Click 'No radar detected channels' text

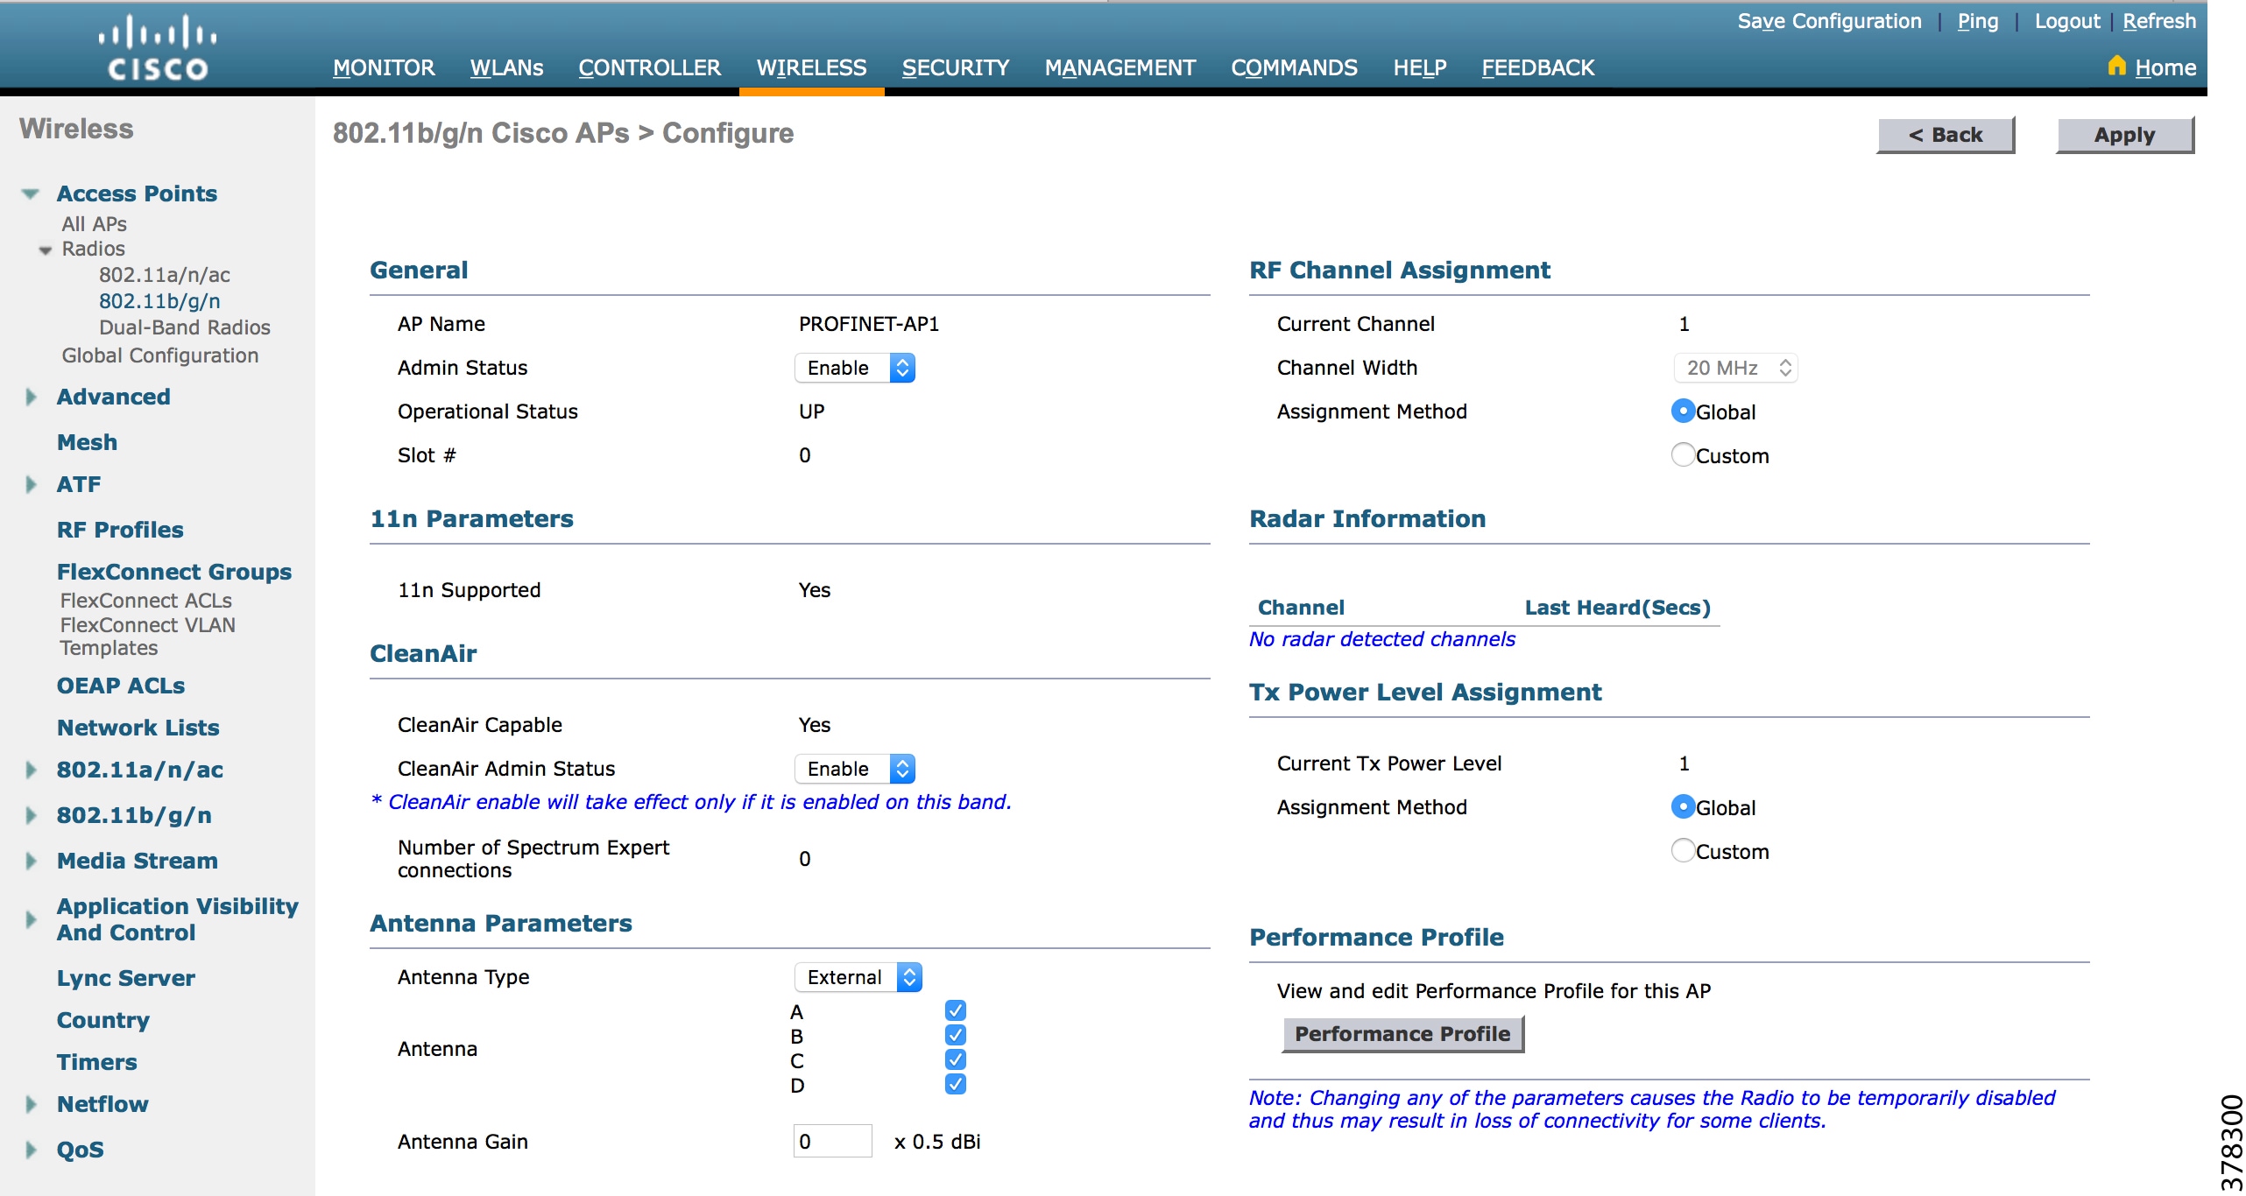pyautogui.click(x=1381, y=639)
